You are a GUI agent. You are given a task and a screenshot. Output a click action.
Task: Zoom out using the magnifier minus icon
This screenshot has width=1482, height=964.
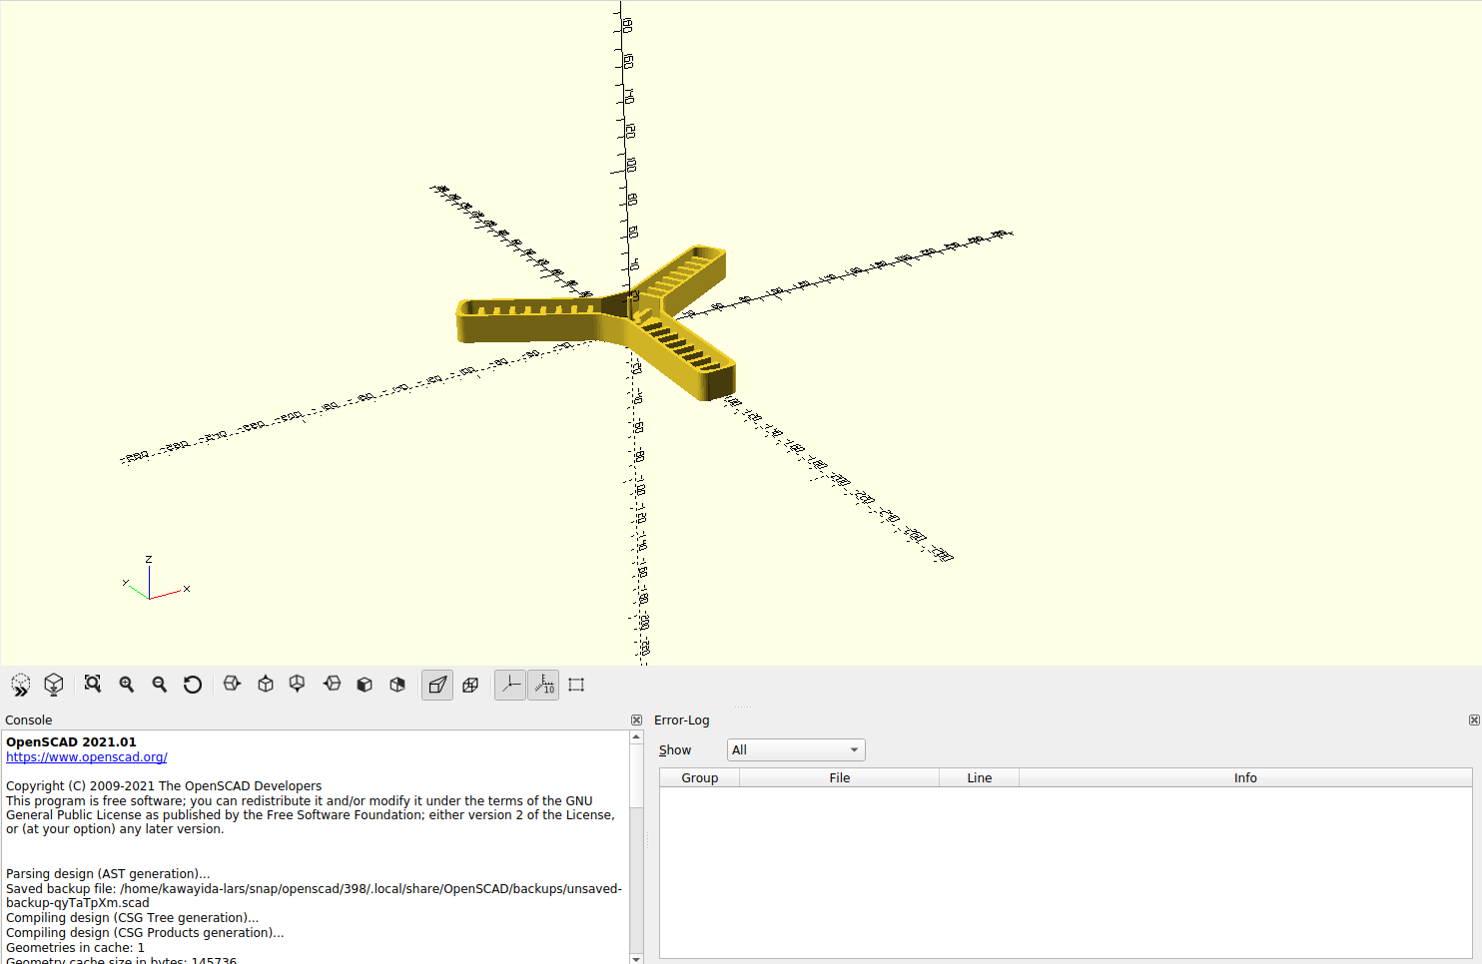160,685
